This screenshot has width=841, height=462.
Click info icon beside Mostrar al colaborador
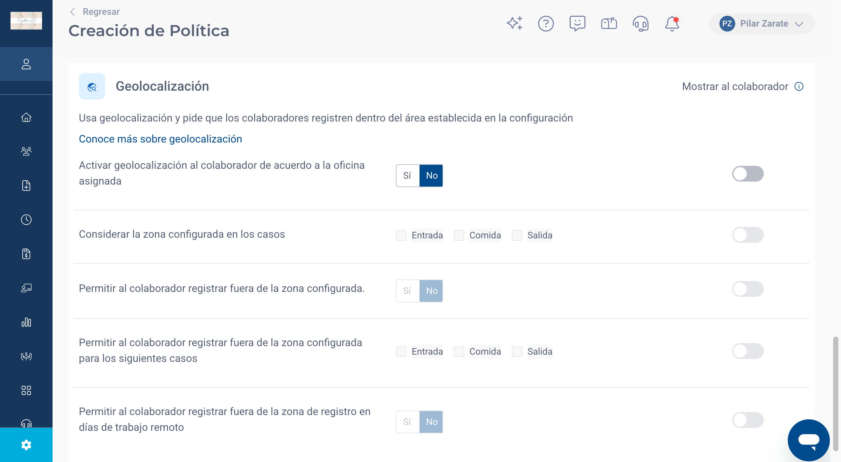(x=799, y=86)
